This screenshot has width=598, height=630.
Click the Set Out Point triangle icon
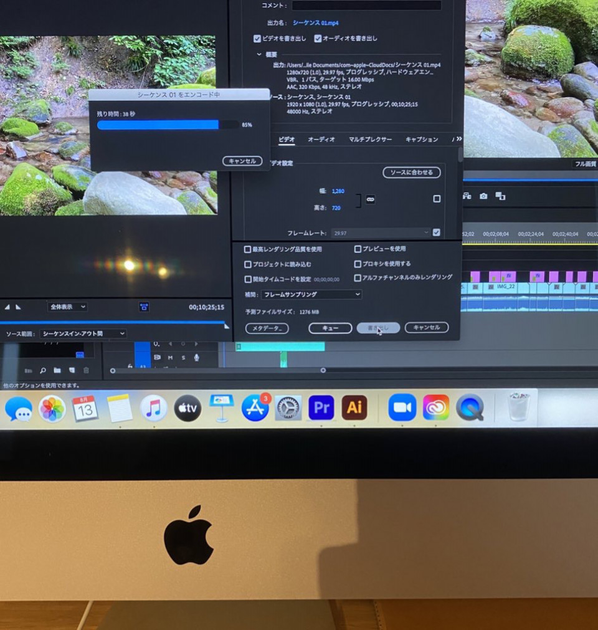tap(19, 307)
